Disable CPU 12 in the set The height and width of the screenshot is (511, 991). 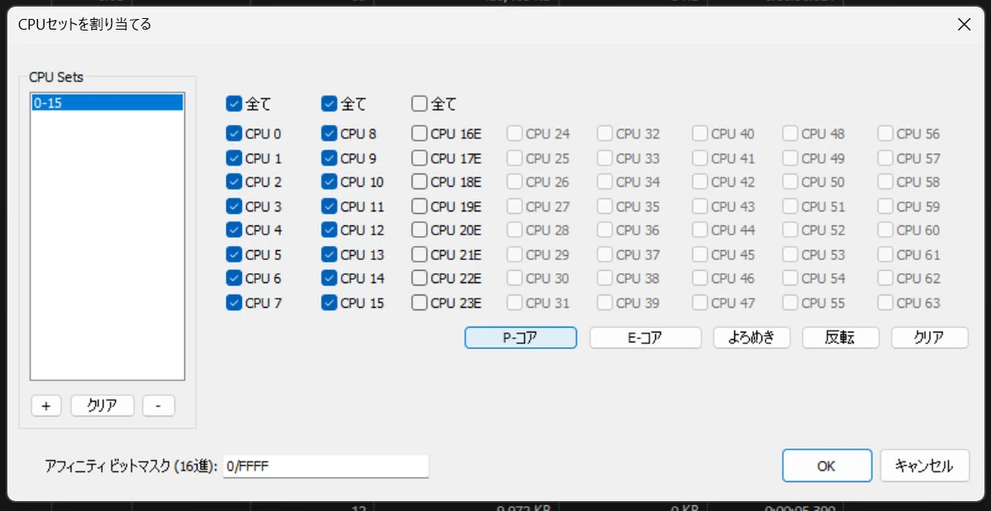tap(330, 230)
